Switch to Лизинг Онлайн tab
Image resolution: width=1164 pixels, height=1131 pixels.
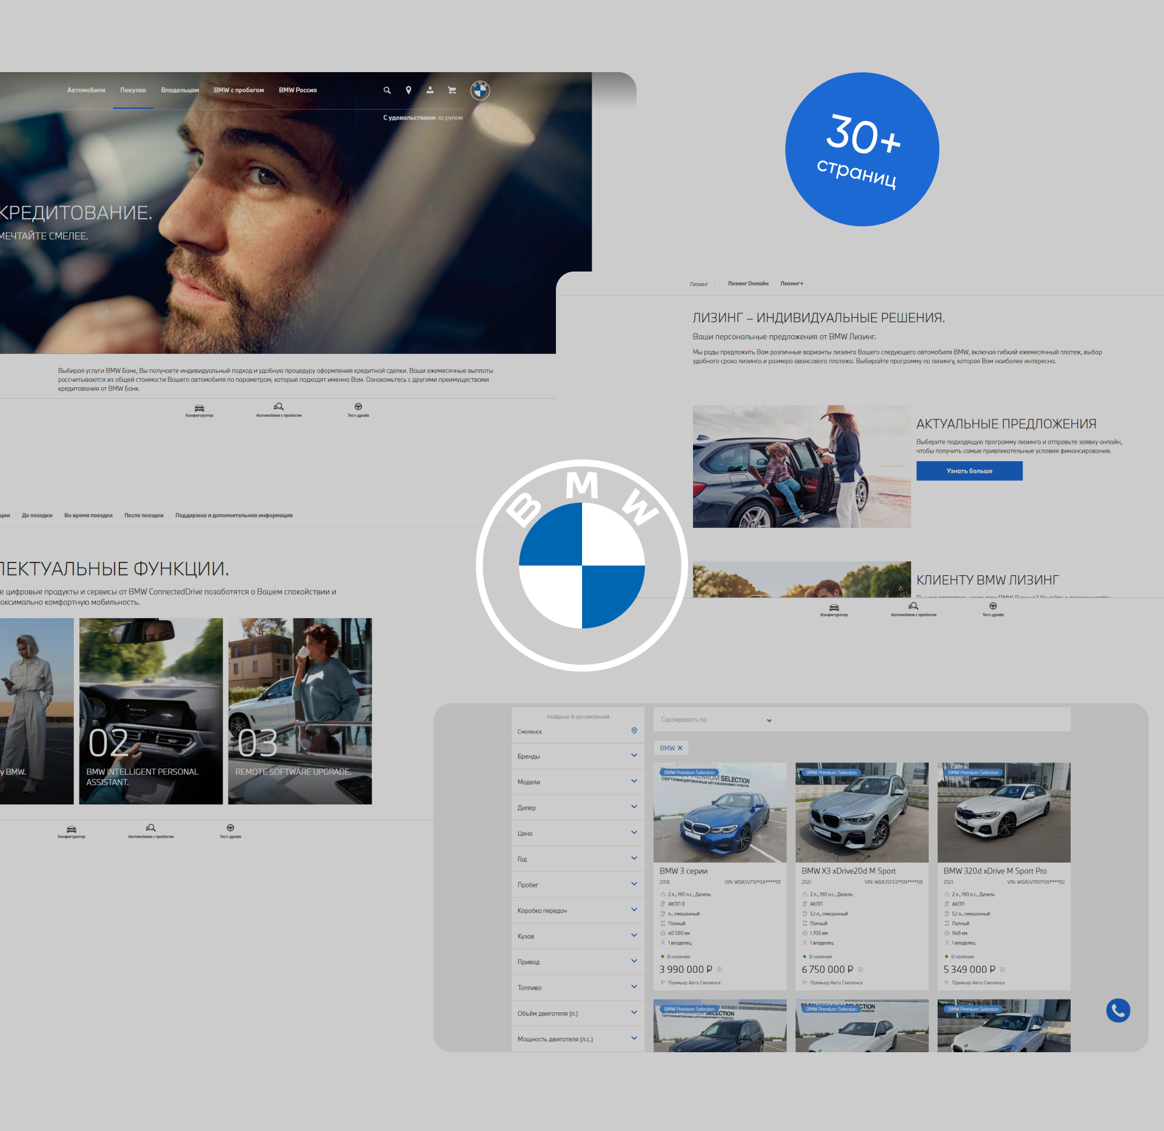click(x=748, y=284)
